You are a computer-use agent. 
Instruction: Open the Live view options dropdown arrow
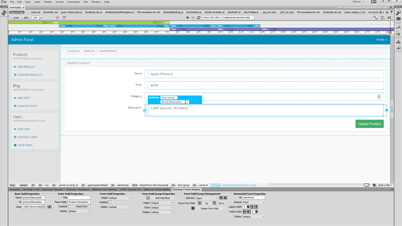[41, 17]
